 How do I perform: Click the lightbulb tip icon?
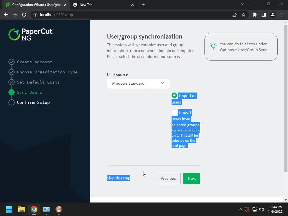pos(213,46)
